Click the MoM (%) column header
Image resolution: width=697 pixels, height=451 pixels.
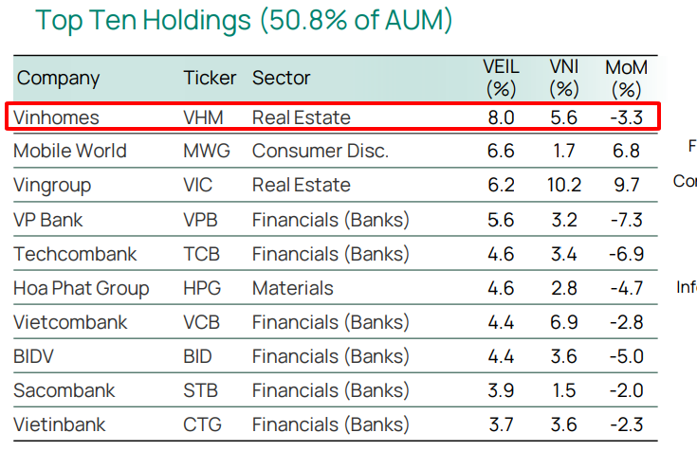tap(626, 78)
